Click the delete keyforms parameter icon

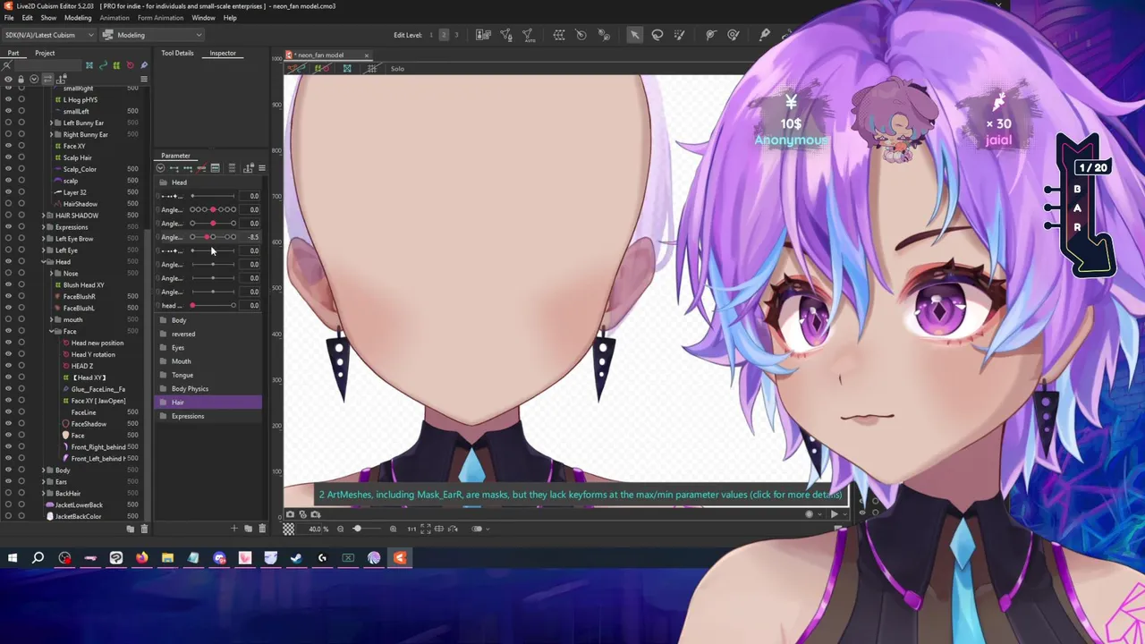[201, 168]
